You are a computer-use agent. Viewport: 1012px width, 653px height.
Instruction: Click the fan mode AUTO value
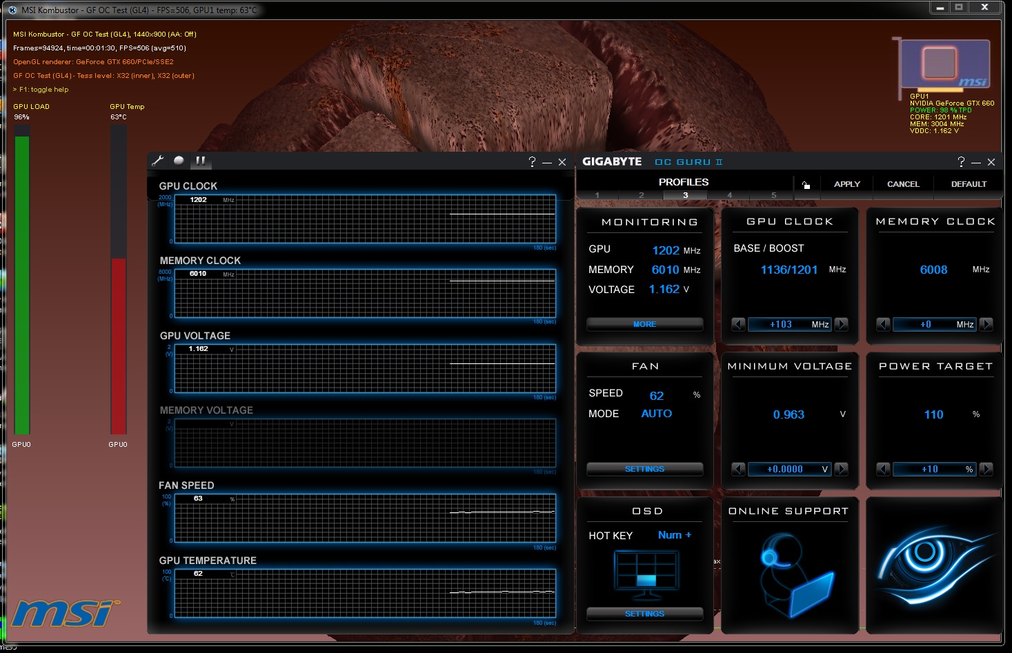pyautogui.click(x=657, y=414)
